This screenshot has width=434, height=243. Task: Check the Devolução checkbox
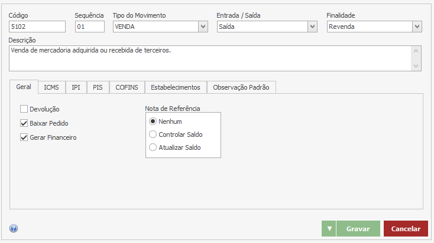click(24, 109)
